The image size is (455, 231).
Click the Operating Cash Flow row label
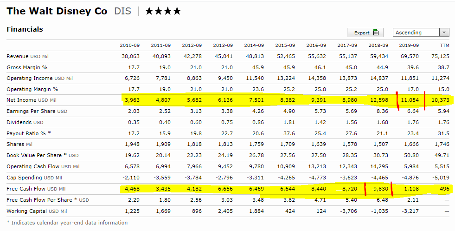pos(43,166)
